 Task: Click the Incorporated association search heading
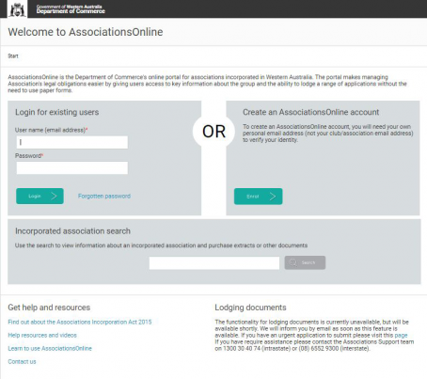point(72,231)
